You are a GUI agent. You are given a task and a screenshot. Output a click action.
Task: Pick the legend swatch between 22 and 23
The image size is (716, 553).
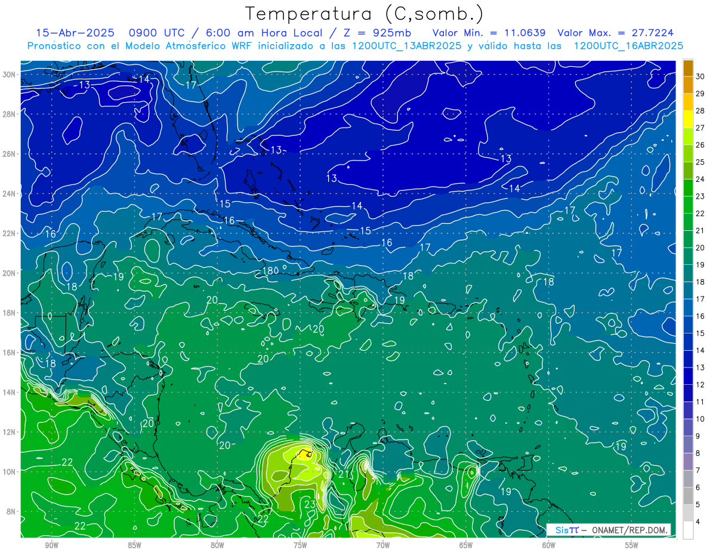click(688, 205)
